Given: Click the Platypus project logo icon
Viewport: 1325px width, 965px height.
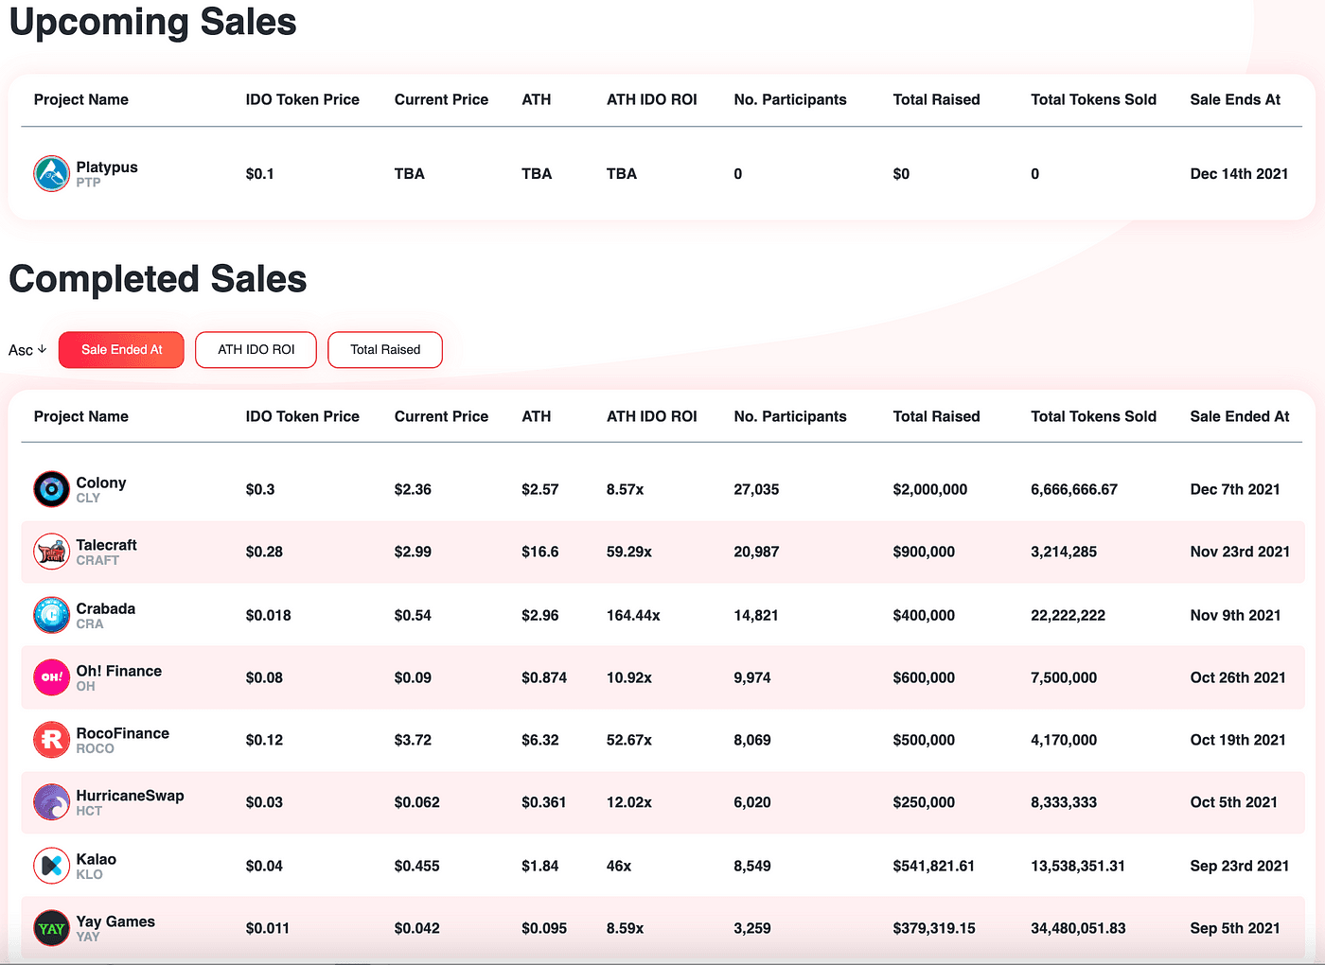Looking at the screenshot, I should pos(51,173).
